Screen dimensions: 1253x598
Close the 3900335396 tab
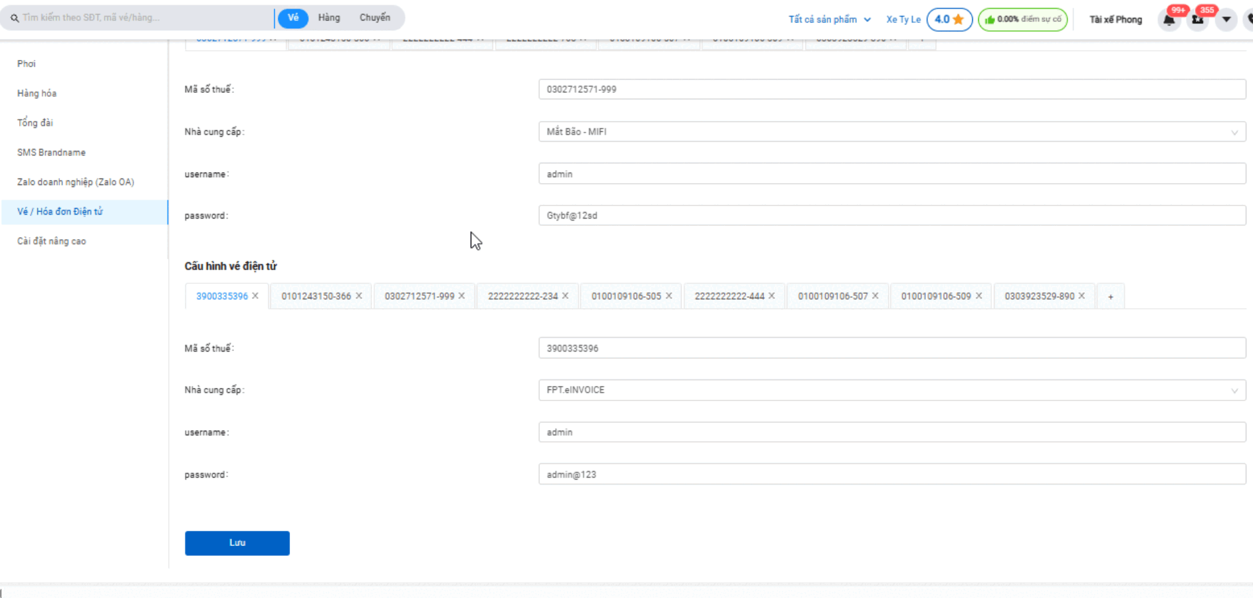[256, 296]
